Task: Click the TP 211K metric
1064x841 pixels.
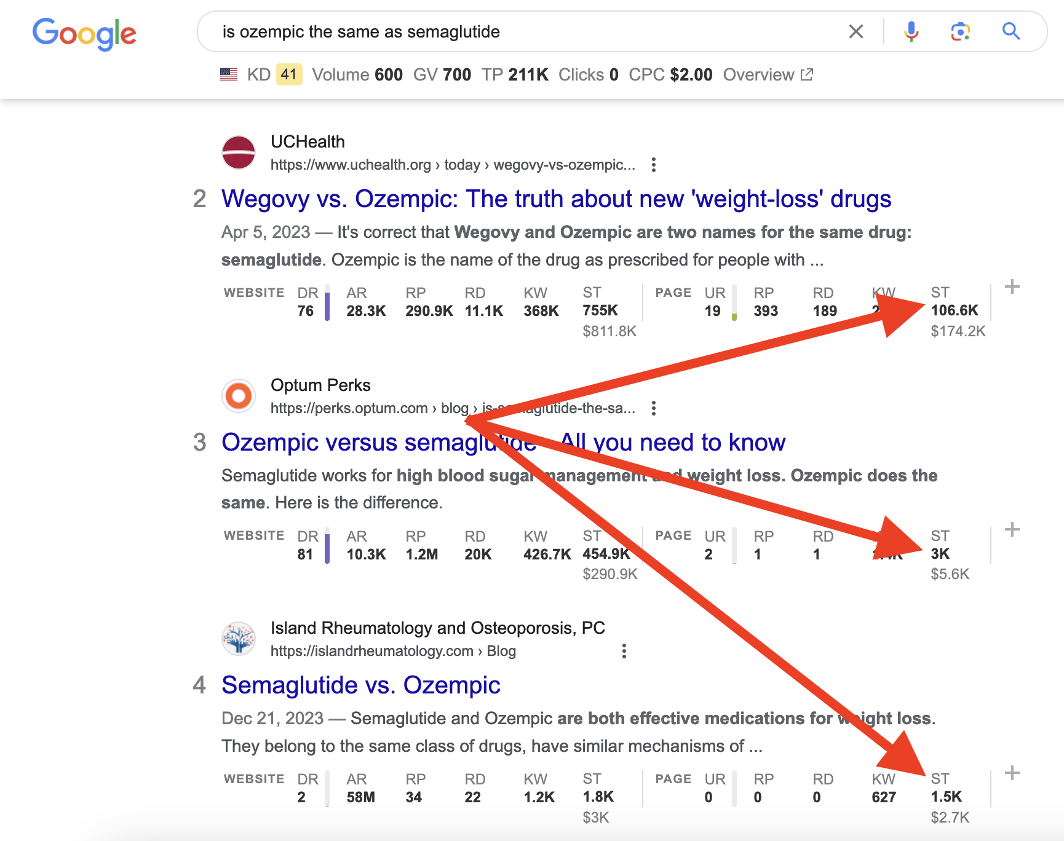Action: pos(515,75)
